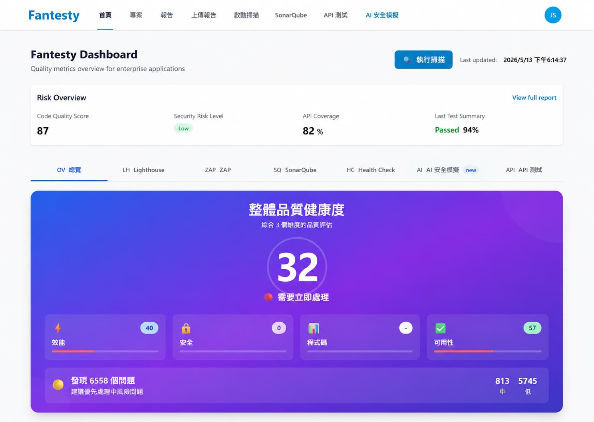The width and height of the screenshot is (594, 422).
Task: Click the Passed 94% test summary
Action: 457,130
